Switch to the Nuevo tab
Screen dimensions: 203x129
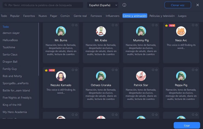click(42, 16)
